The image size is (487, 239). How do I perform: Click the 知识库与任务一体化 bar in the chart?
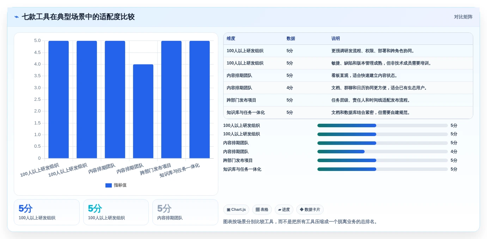point(200,99)
